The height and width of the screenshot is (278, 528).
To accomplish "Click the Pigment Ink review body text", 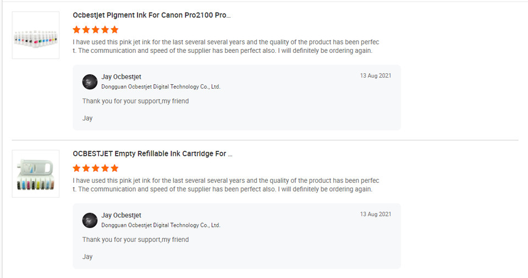I will (x=226, y=47).
